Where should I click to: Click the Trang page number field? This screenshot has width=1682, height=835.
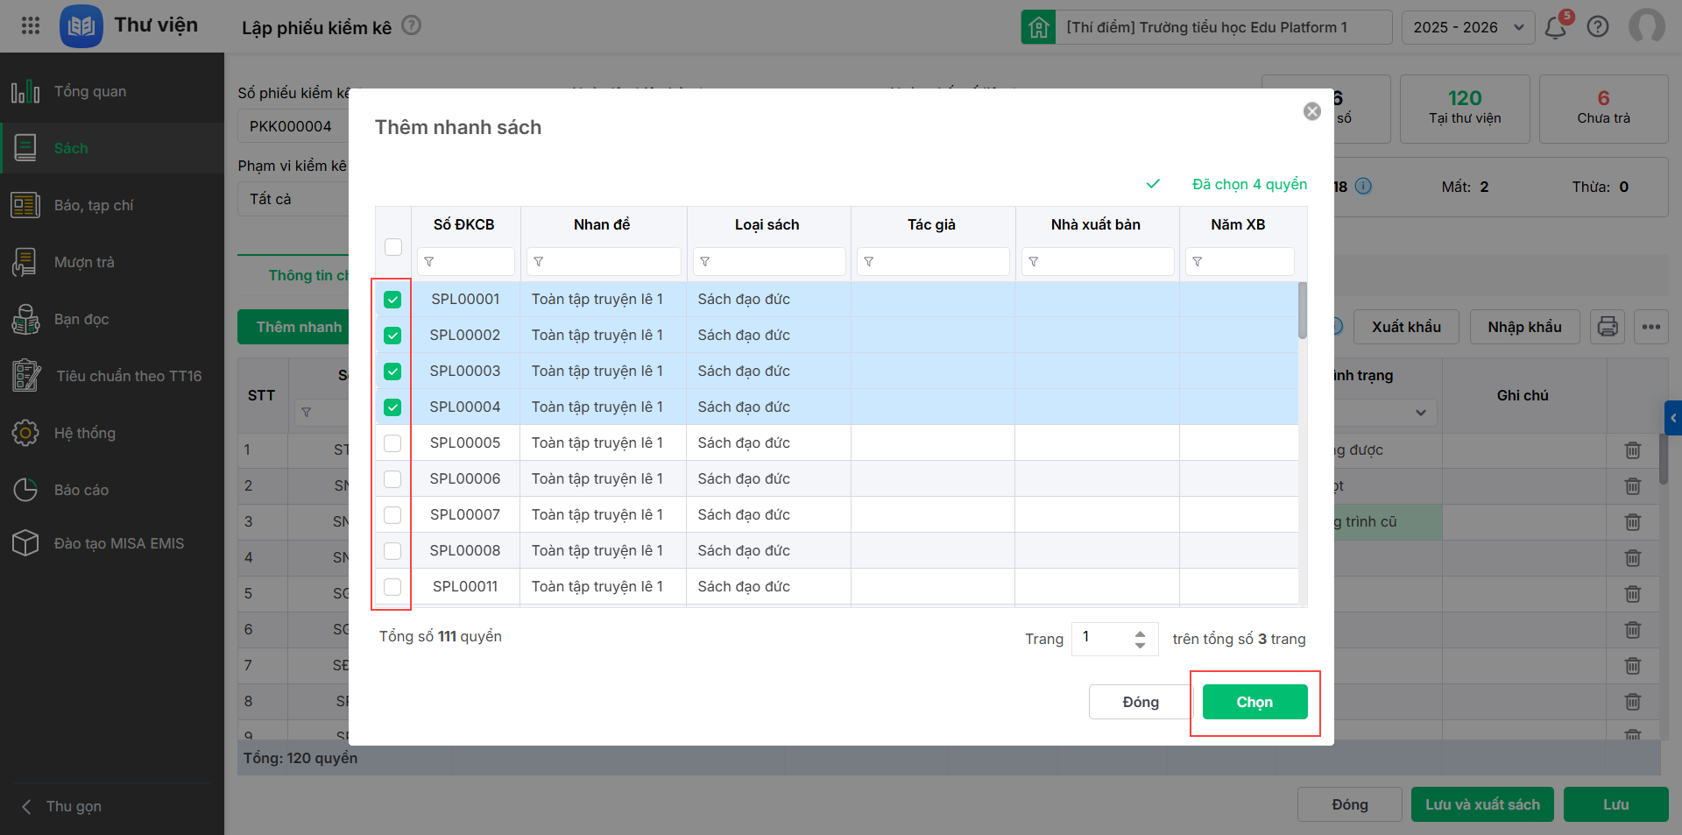(x=1104, y=638)
